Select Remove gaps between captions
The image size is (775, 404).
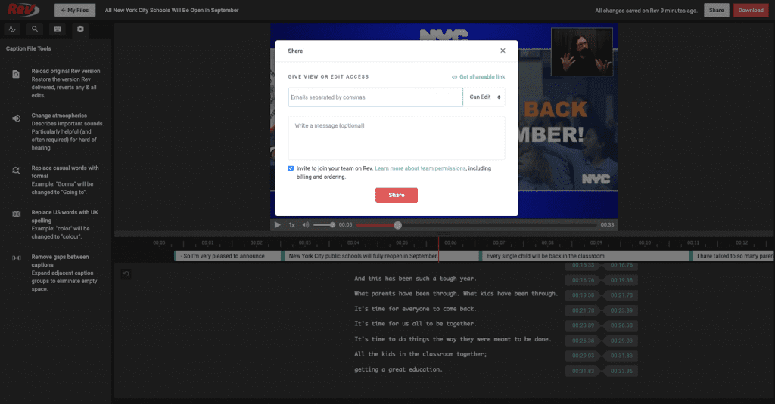(x=61, y=261)
